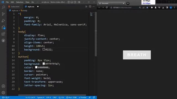The image size is (177, 99).
Task: Select the Document browser tab
Action: click(x=111, y=4)
